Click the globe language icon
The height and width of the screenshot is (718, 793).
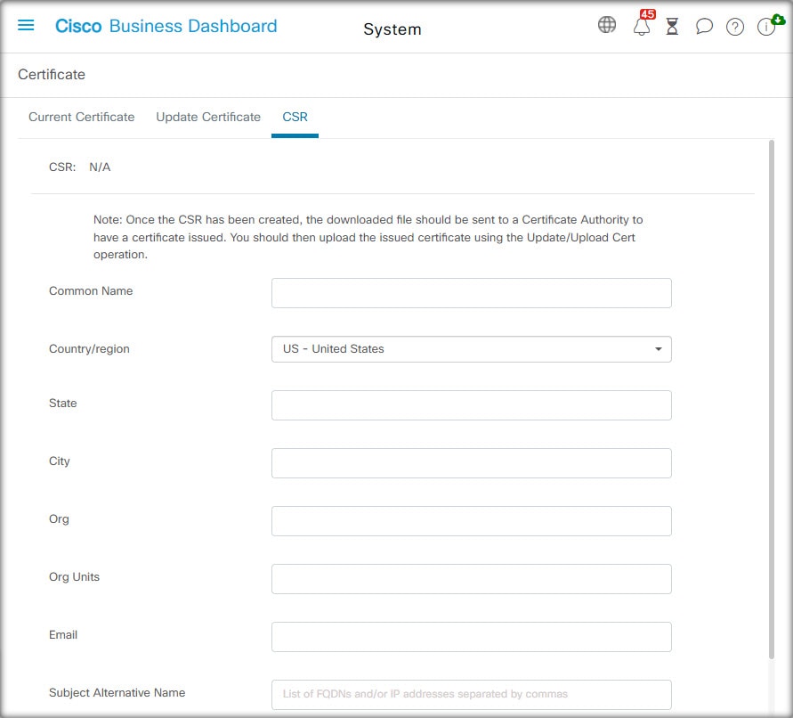click(606, 24)
